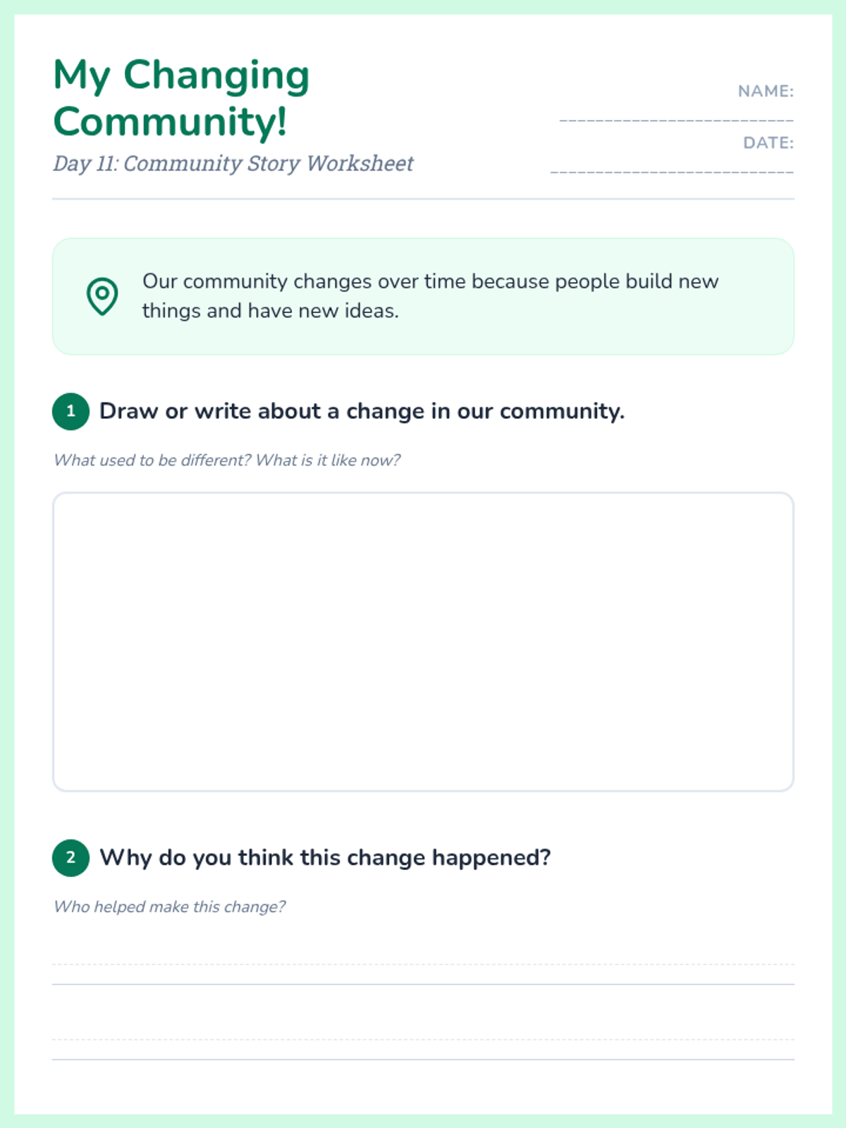Click the blank line under NAME
This screenshot has width=846, height=1128.
[676, 120]
